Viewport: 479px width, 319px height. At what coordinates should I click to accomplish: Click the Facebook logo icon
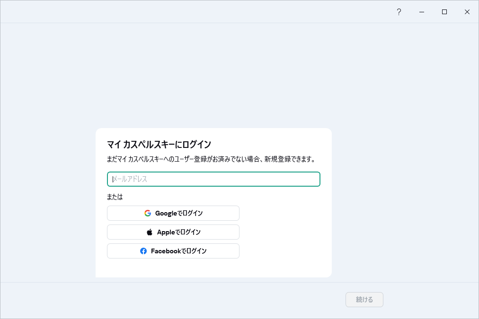click(143, 251)
